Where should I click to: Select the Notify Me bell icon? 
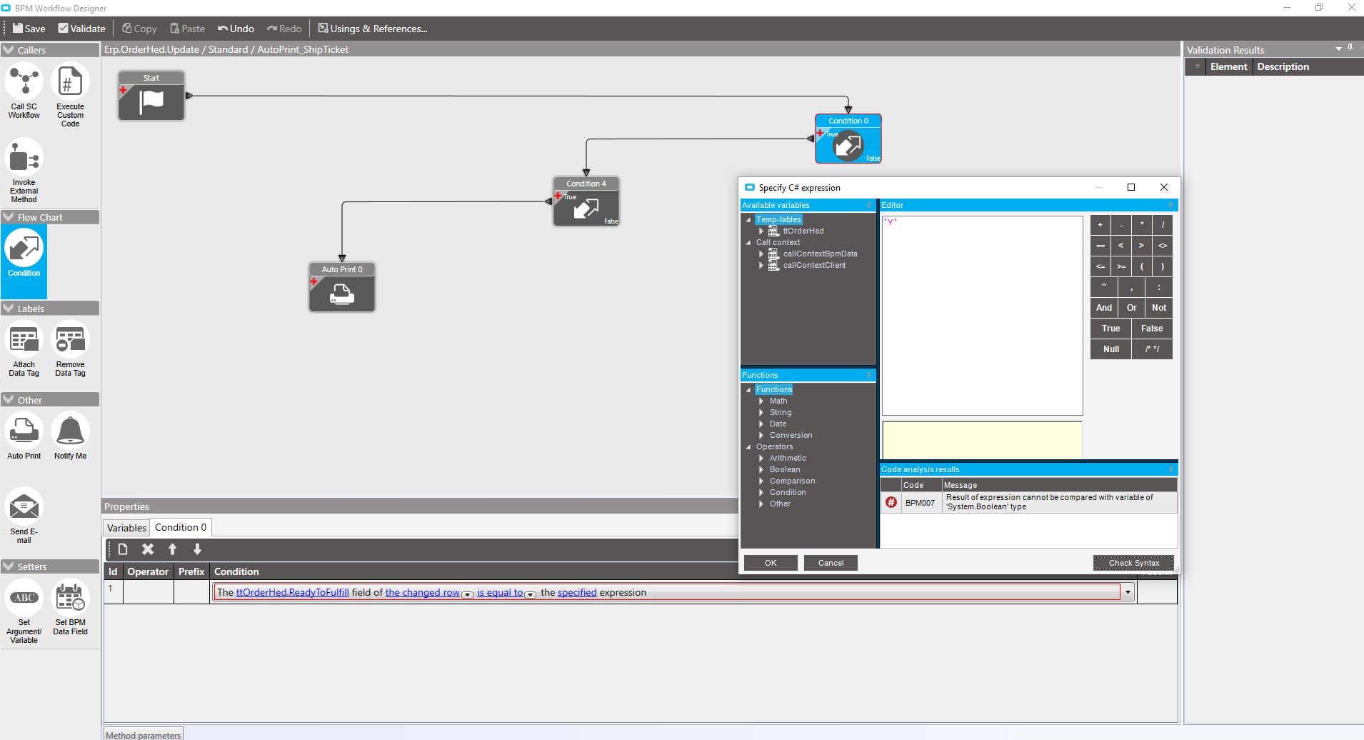coord(70,431)
